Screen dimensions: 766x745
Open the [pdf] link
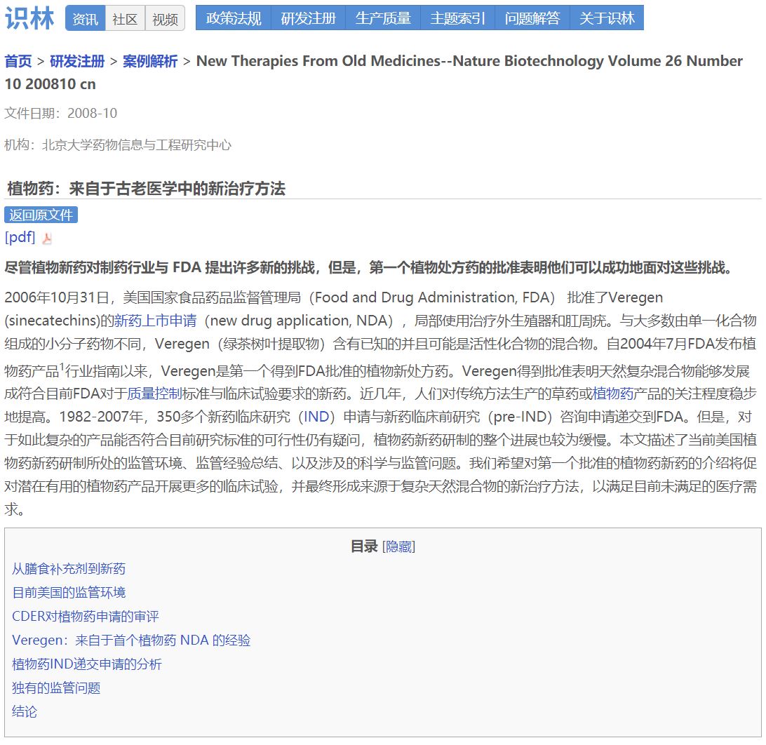coord(20,237)
